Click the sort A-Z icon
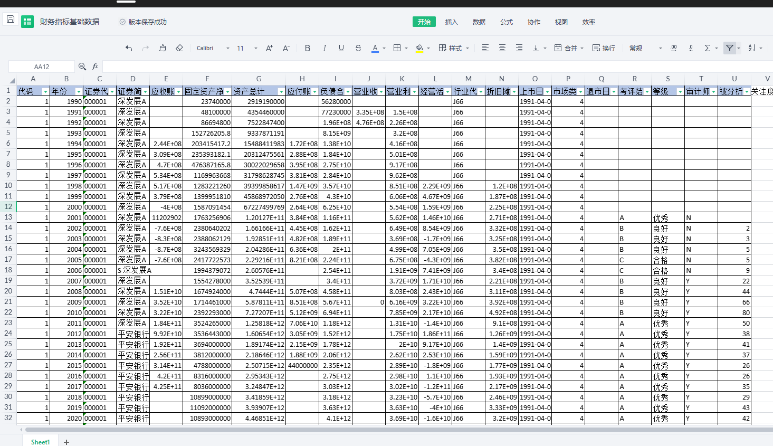Image resolution: width=773 pixels, height=446 pixels. pos(752,48)
